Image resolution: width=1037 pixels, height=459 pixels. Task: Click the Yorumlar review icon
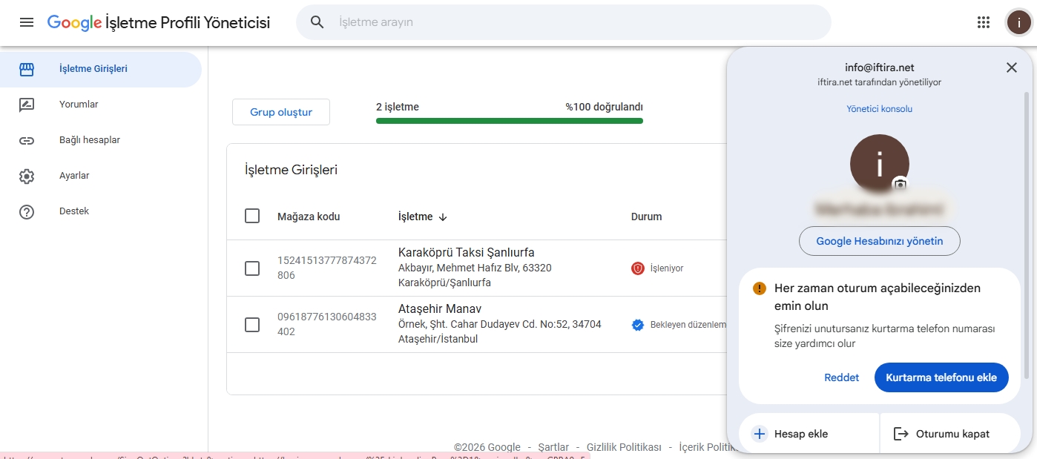coord(27,105)
